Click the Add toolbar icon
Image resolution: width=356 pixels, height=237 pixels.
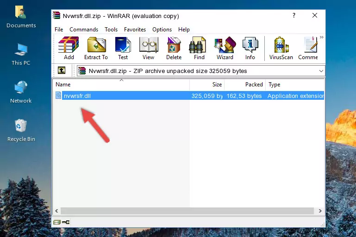pyautogui.click(x=69, y=48)
